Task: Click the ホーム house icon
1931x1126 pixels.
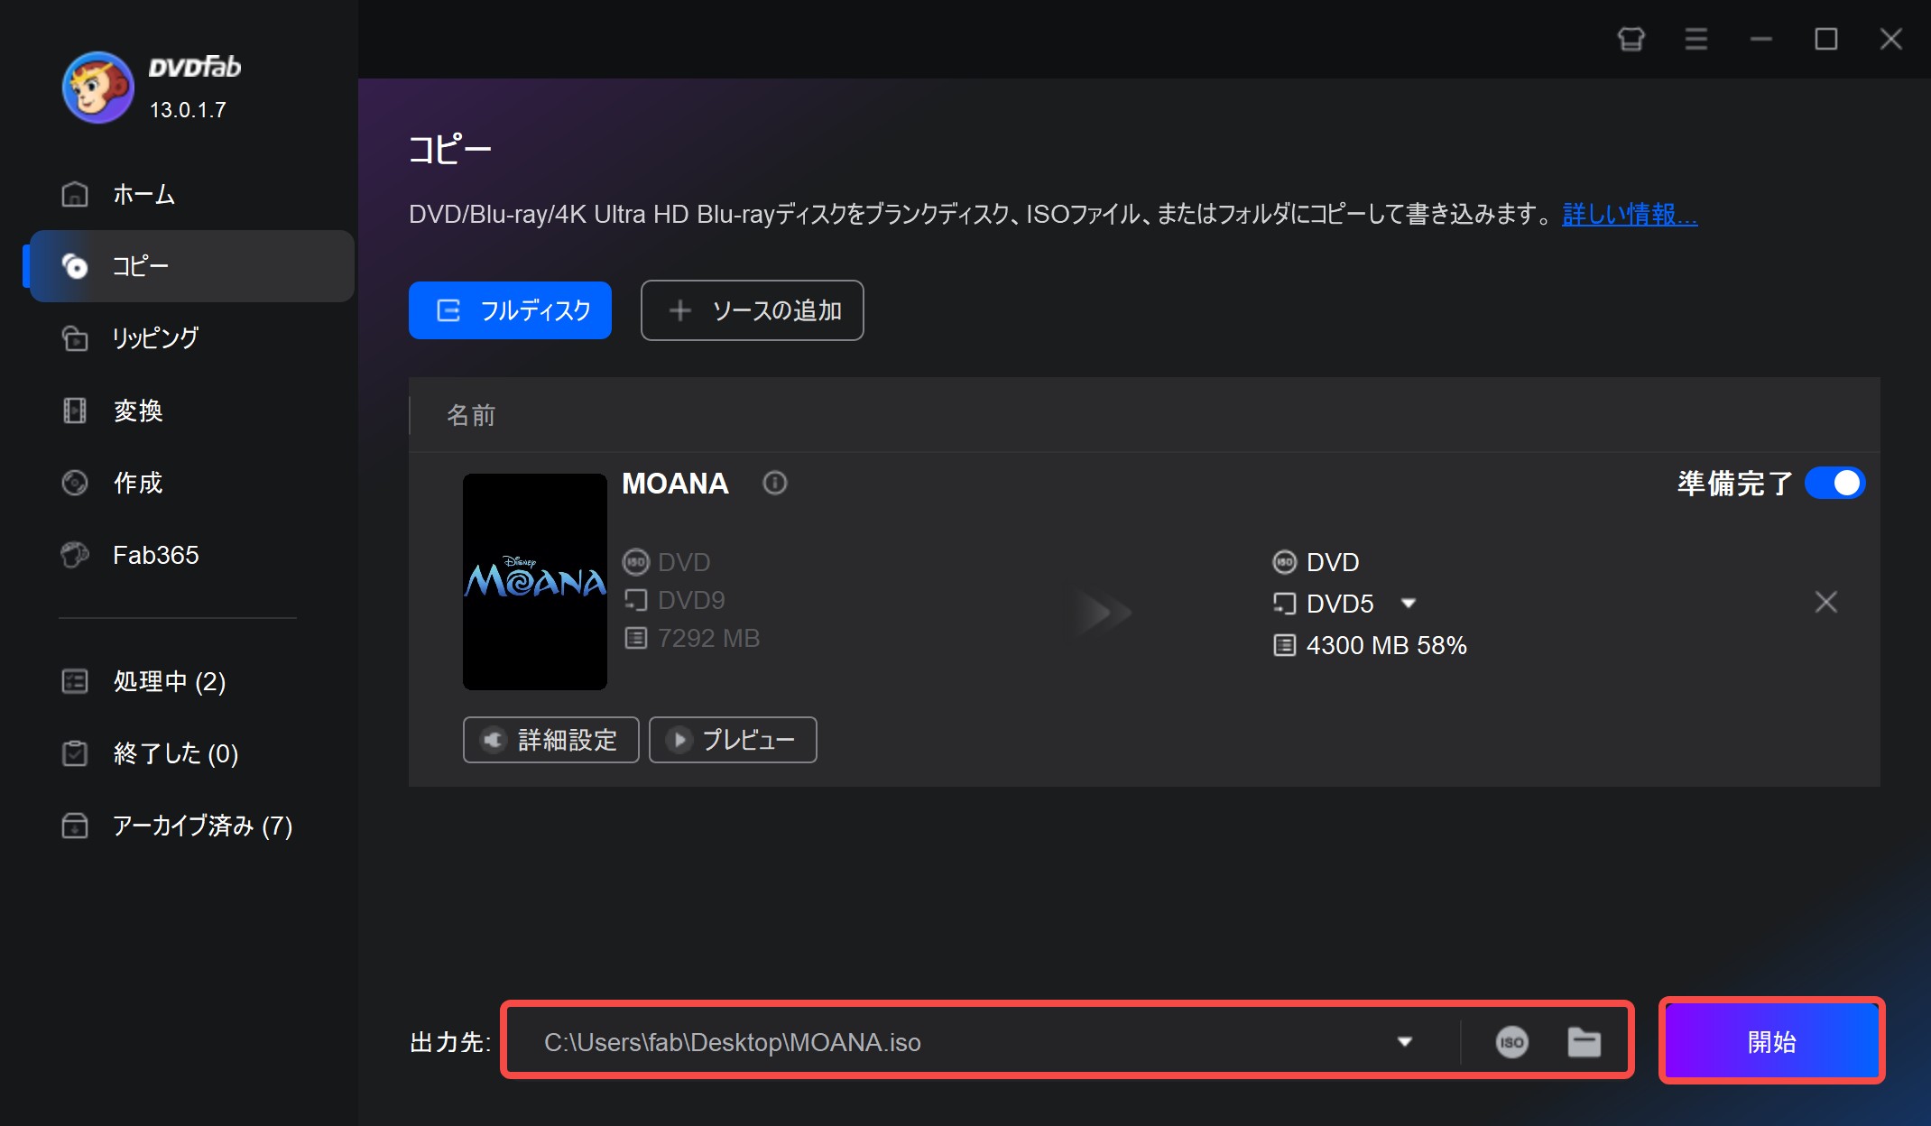Action: pos(75,194)
